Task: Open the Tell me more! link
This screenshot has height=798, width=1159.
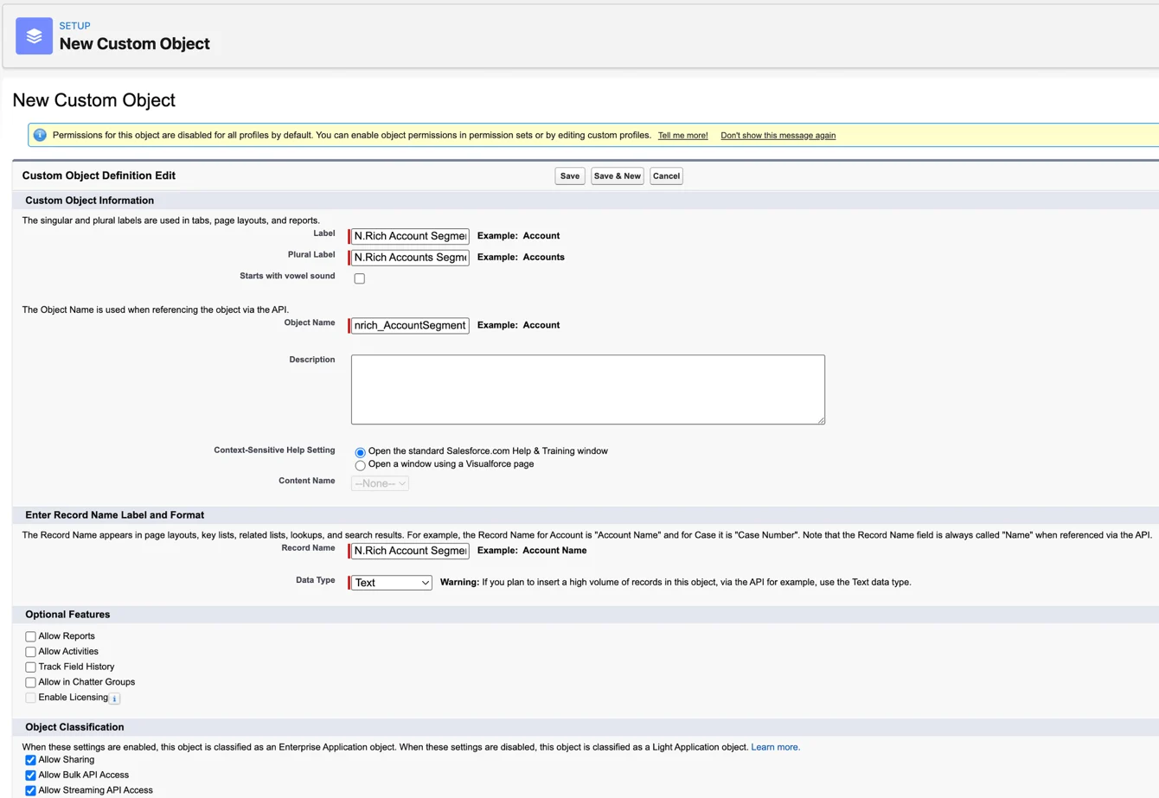Action: [x=682, y=136]
